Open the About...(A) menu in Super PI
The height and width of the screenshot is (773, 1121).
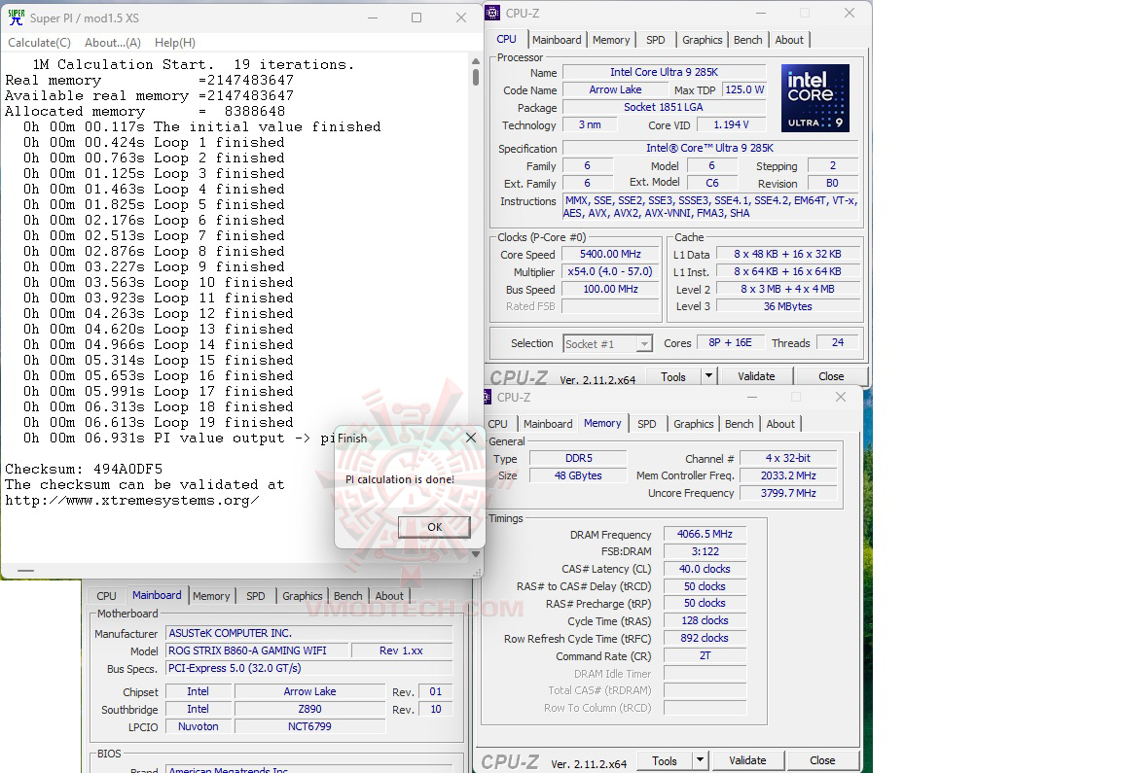pyautogui.click(x=113, y=43)
